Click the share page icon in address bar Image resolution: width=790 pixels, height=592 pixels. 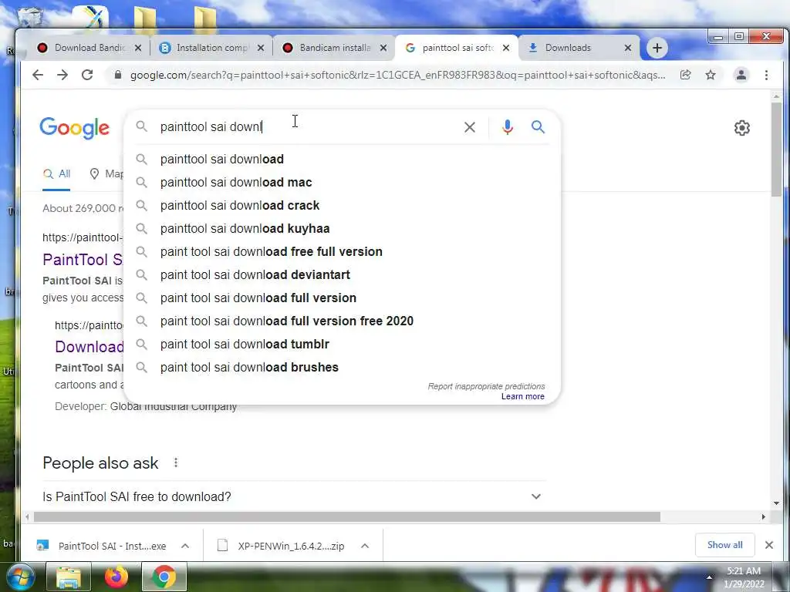tap(685, 75)
